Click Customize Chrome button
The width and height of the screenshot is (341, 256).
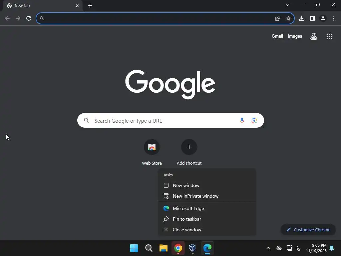(308, 230)
